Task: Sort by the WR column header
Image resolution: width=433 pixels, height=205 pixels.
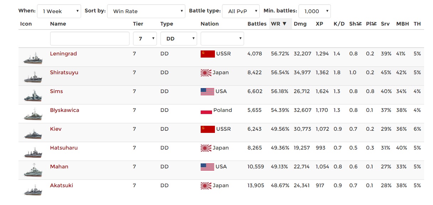Action: click(x=279, y=24)
